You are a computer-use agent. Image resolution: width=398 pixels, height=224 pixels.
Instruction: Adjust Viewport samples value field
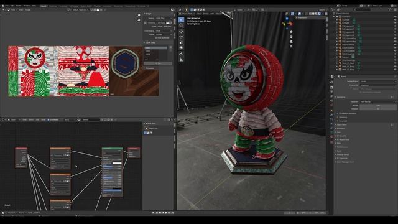tap(377, 108)
